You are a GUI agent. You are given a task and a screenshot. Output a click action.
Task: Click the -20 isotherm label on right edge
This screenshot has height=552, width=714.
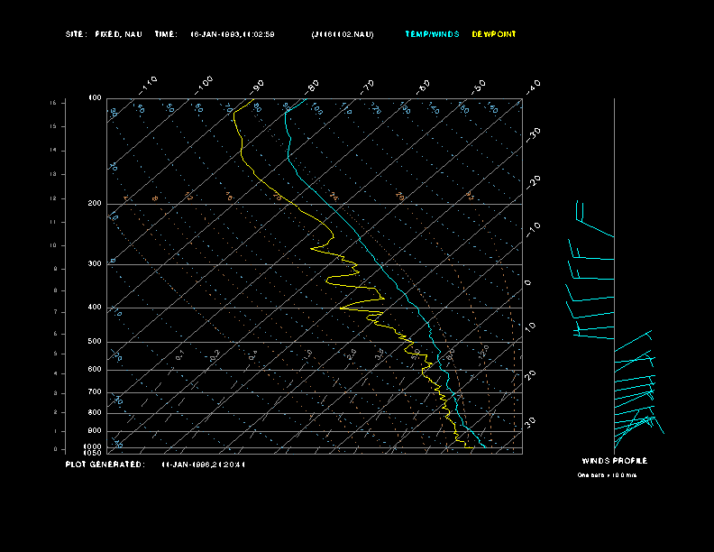pos(533,181)
